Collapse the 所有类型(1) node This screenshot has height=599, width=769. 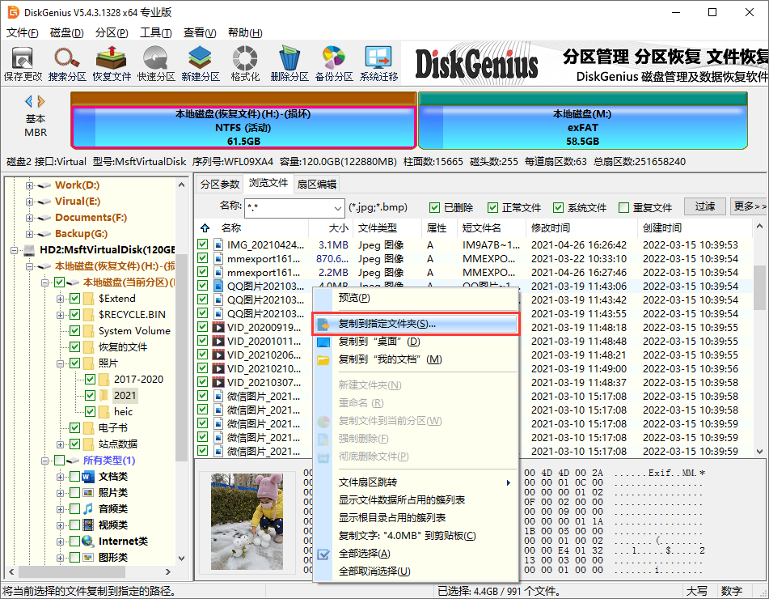click(44, 461)
